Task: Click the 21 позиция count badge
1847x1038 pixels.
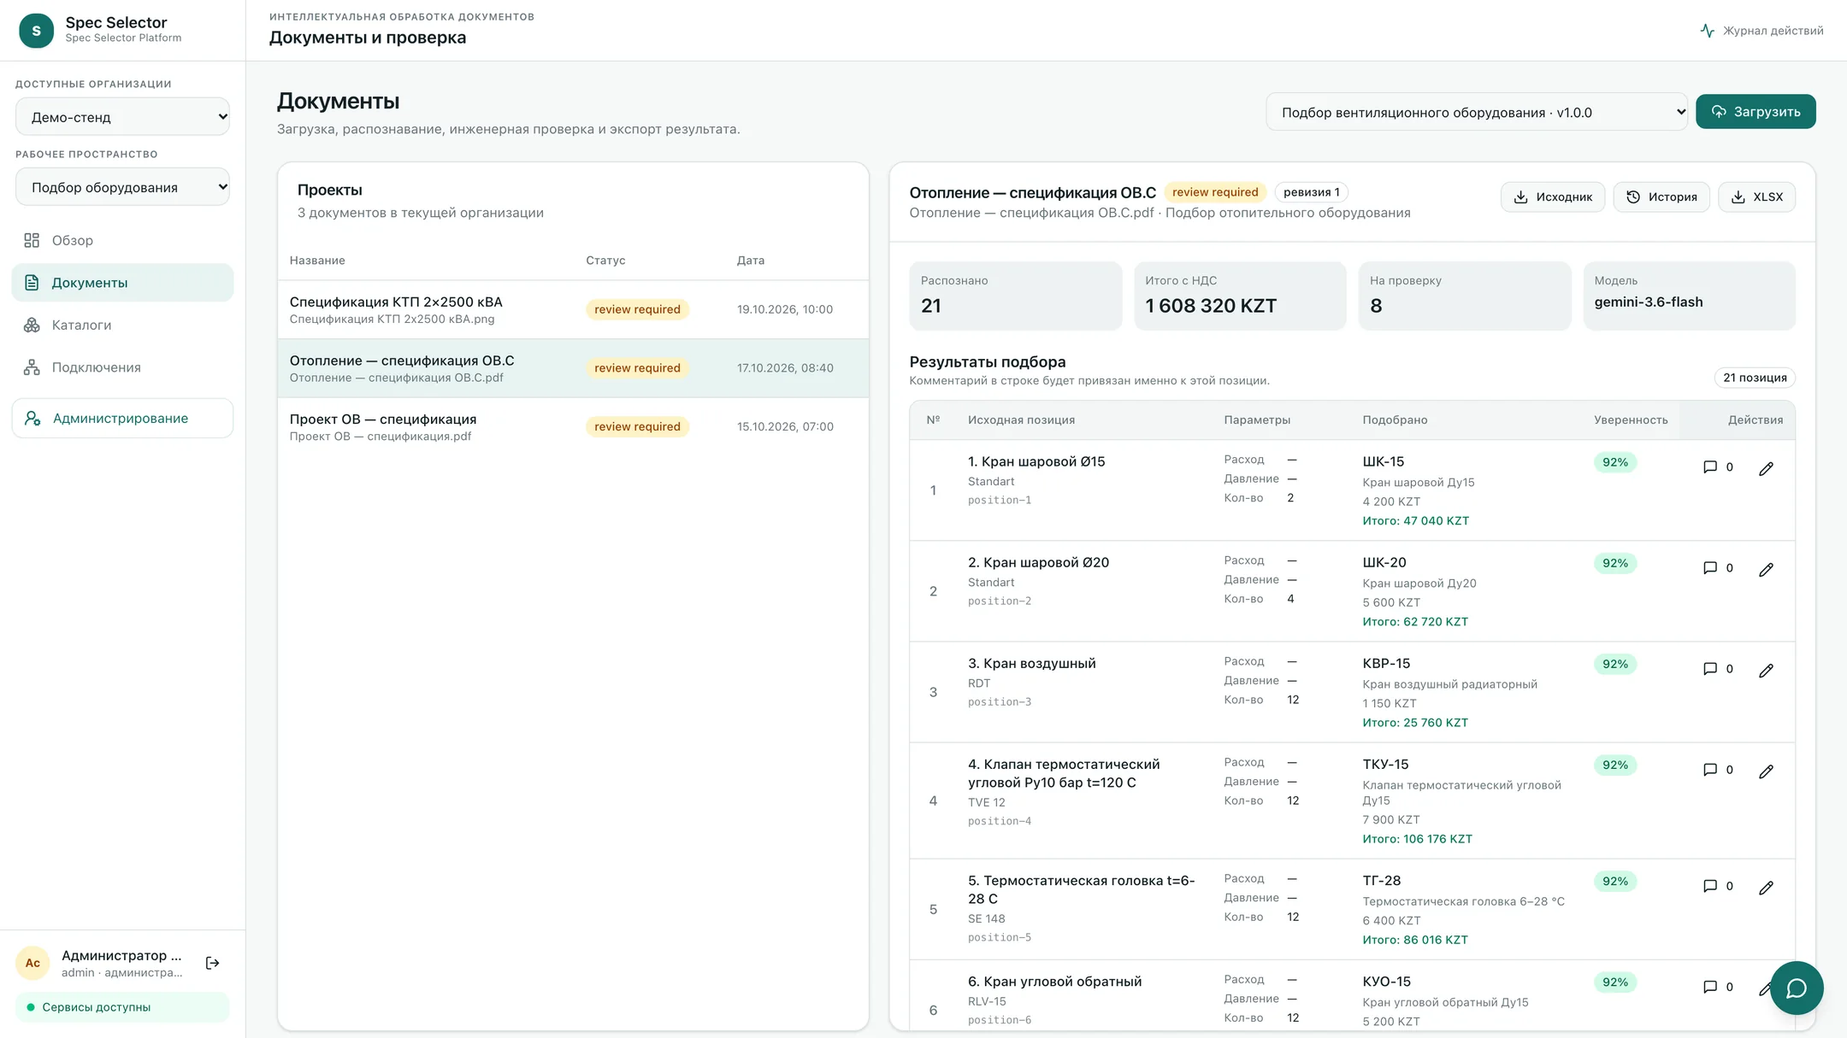Action: [1755, 378]
